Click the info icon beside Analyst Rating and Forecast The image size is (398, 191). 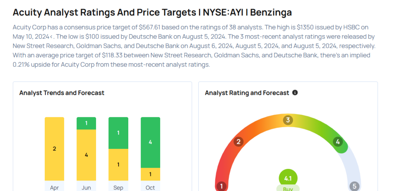[x=295, y=93]
